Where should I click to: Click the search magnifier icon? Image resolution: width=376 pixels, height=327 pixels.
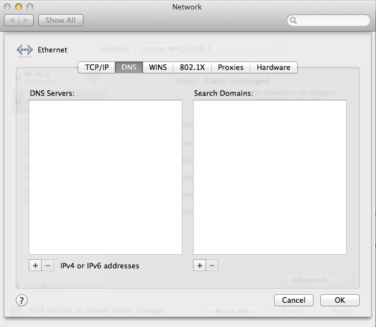coord(293,20)
